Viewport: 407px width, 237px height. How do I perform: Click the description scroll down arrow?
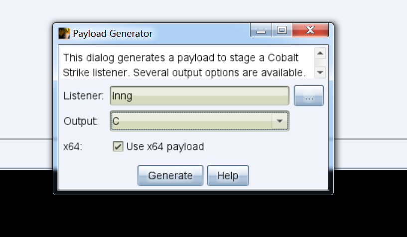point(320,72)
